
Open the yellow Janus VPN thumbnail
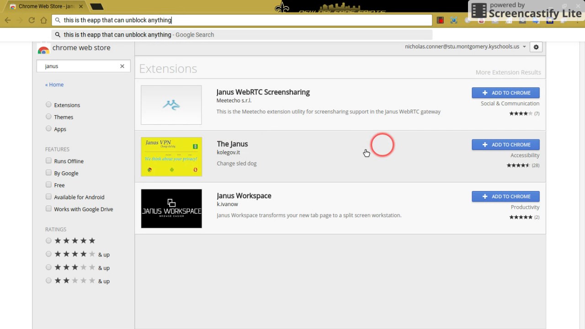171,157
